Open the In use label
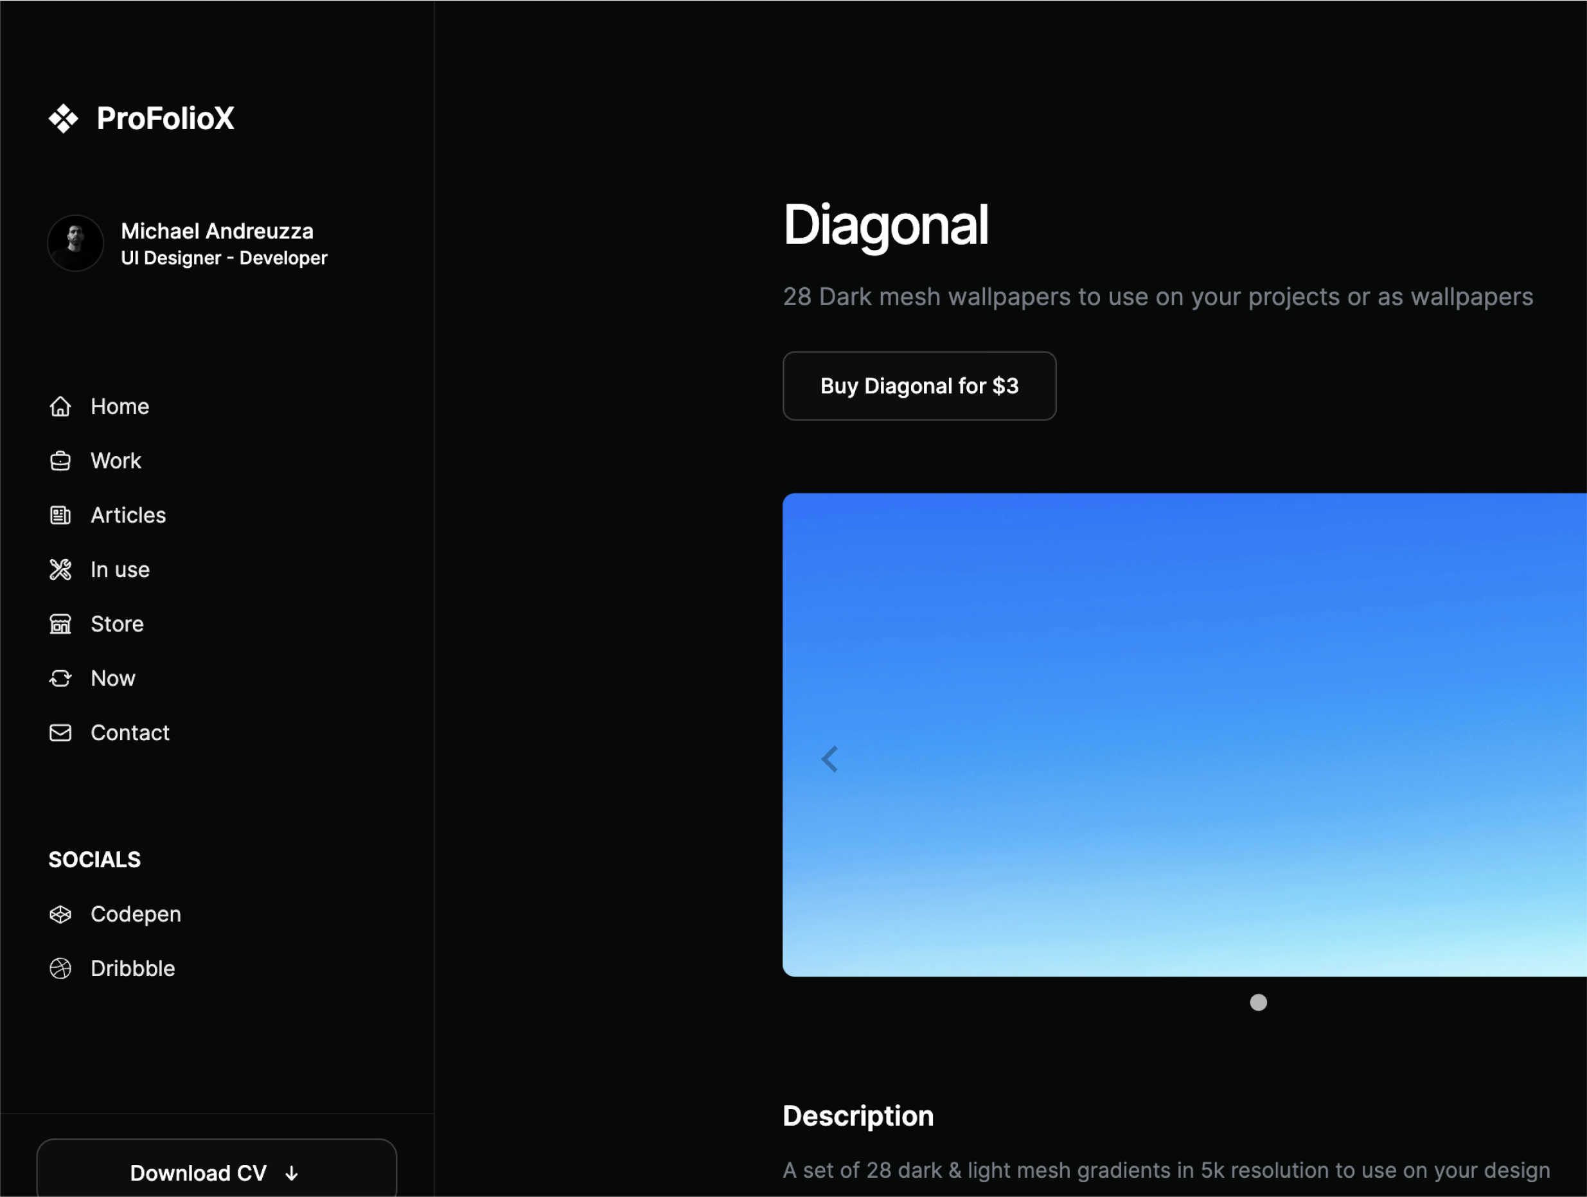The image size is (1587, 1197). coord(120,571)
